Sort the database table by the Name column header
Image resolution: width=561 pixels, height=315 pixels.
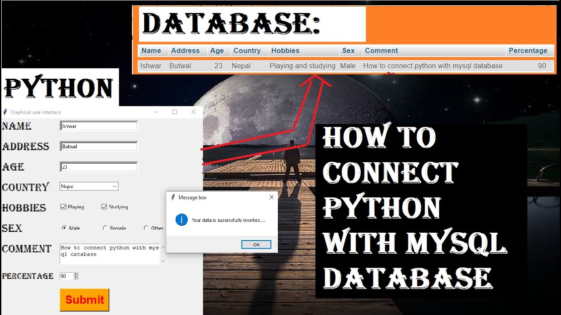(x=151, y=51)
